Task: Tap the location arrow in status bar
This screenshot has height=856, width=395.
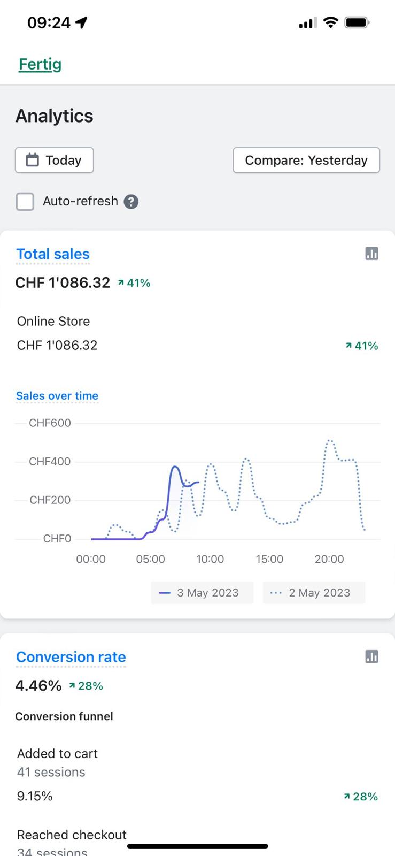Action: pos(81,22)
